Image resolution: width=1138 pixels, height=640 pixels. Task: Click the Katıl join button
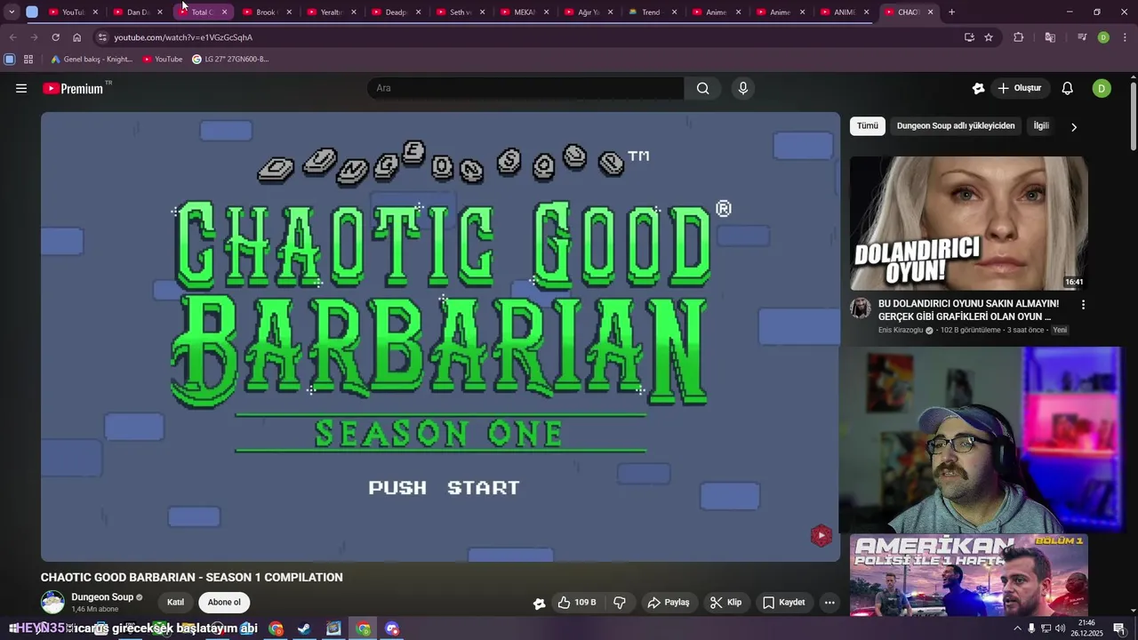tap(176, 603)
